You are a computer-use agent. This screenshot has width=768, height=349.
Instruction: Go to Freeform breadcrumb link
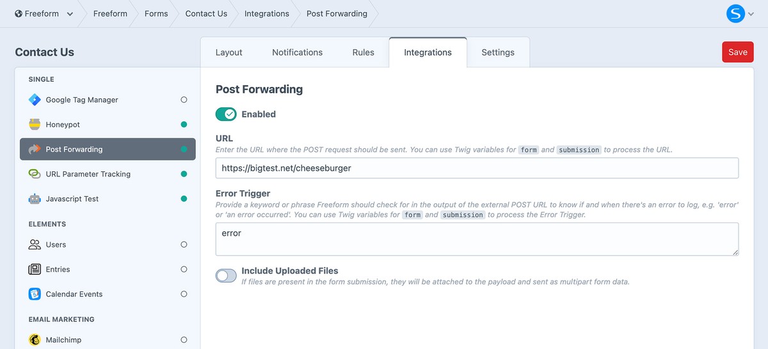click(x=110, y=13)
